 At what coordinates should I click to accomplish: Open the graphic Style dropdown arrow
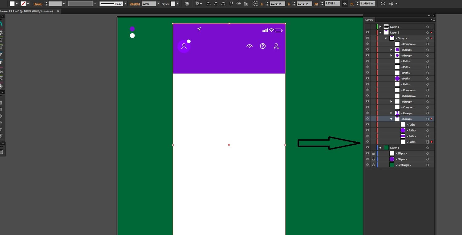(178, 4)
